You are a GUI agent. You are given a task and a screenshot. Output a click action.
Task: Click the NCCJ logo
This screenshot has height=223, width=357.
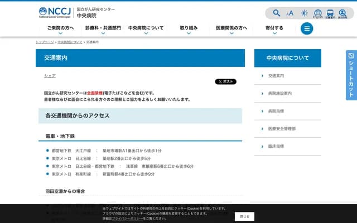coord(55,12)
